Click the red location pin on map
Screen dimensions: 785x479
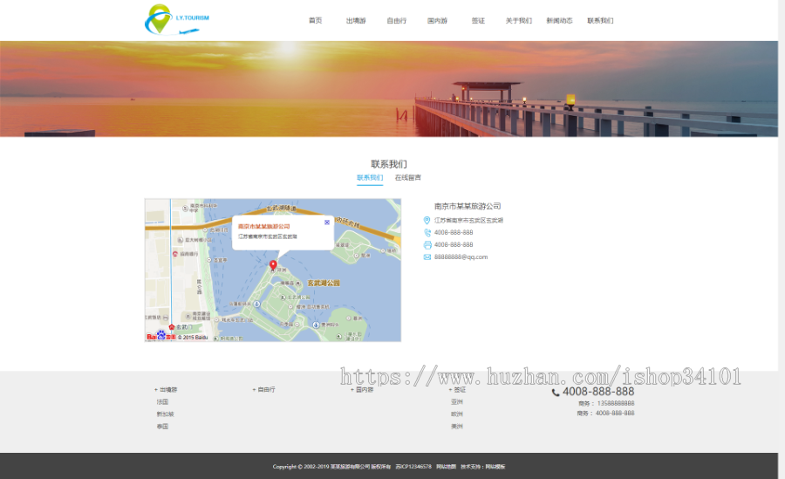click(x=273, y=265)
